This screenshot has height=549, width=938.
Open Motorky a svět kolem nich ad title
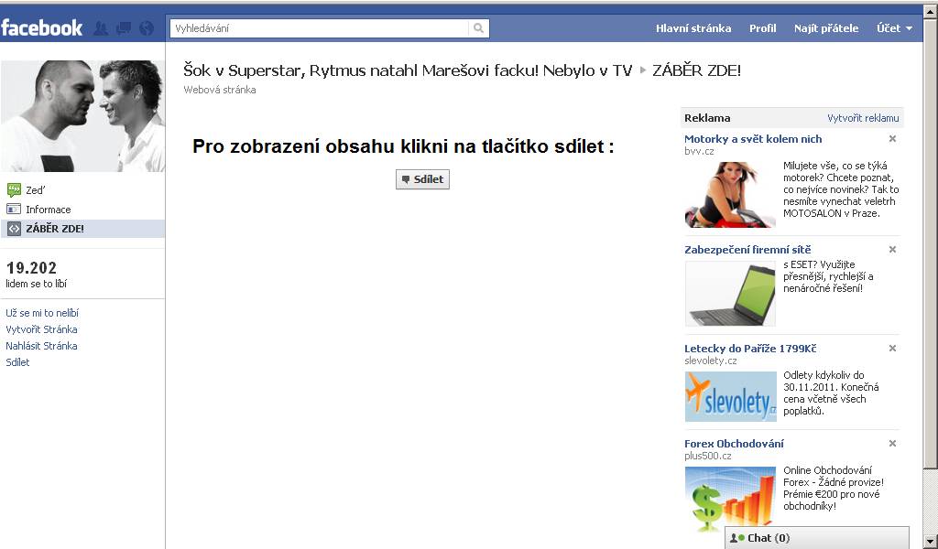753,138
